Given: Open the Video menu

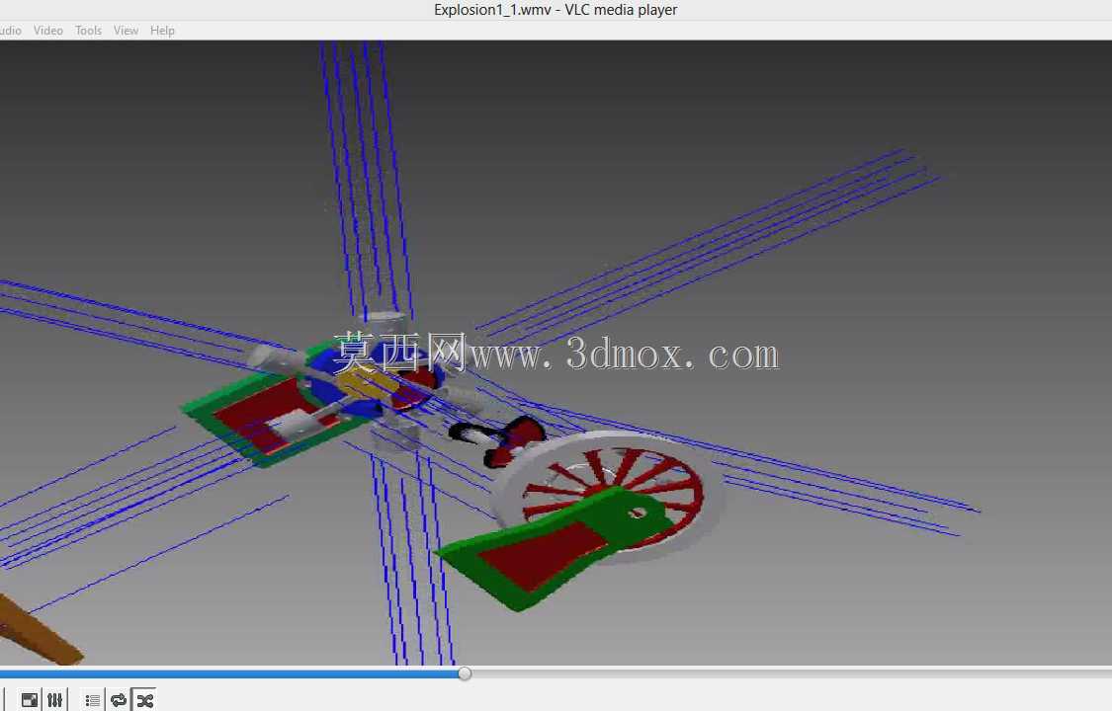Looking at the screenshot, I should (x=48, y=31).
